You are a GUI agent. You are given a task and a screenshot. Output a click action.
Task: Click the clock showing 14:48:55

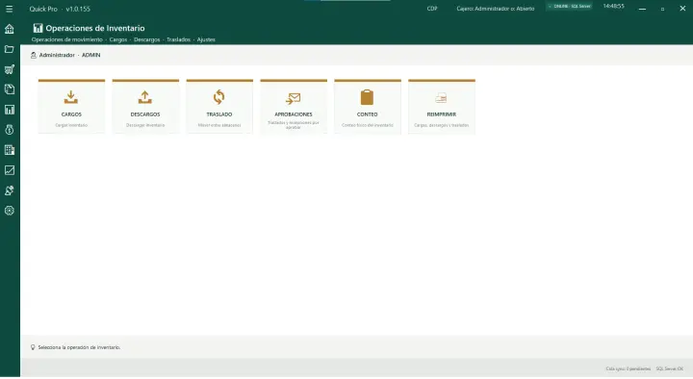(x=613, y=7)
